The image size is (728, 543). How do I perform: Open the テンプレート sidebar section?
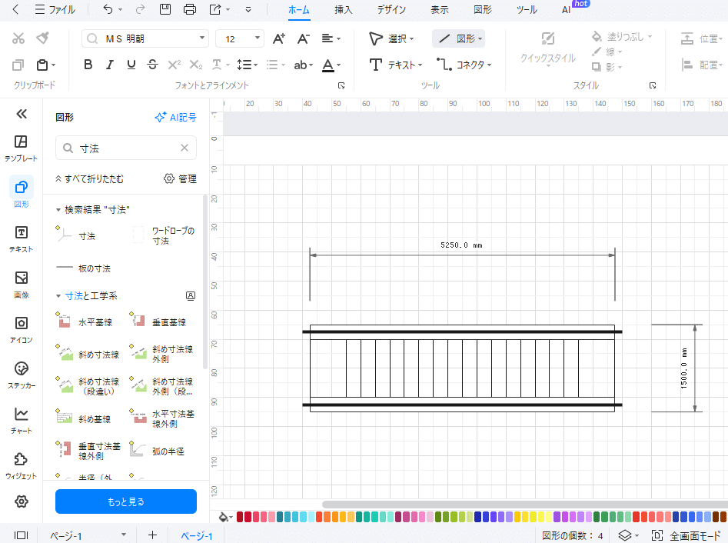pos(21,148)
